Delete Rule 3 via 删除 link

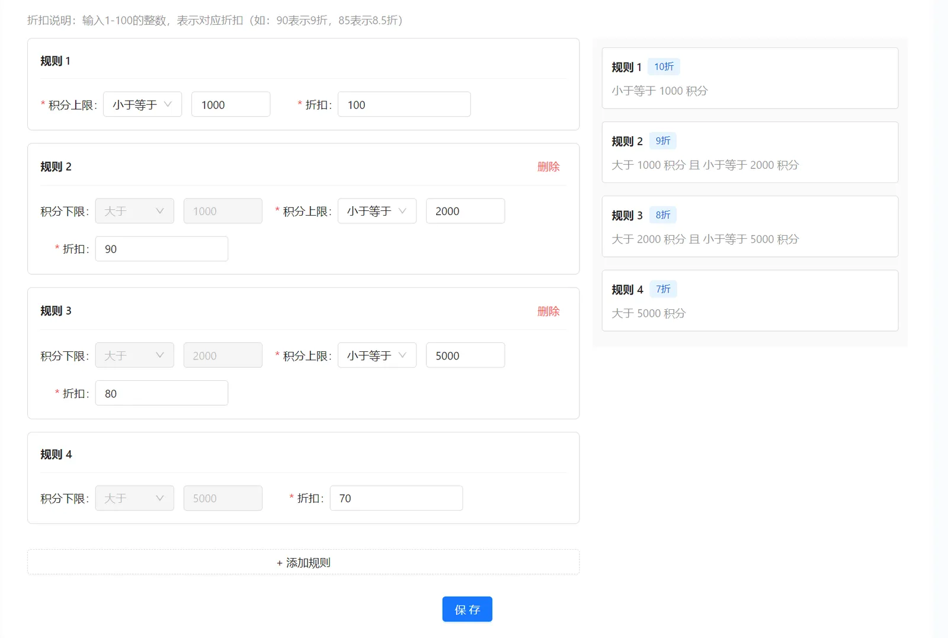tap(548, 311)
